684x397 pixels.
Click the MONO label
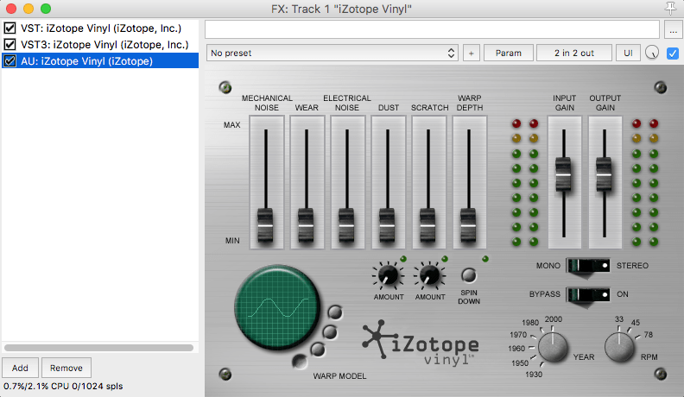548,266
